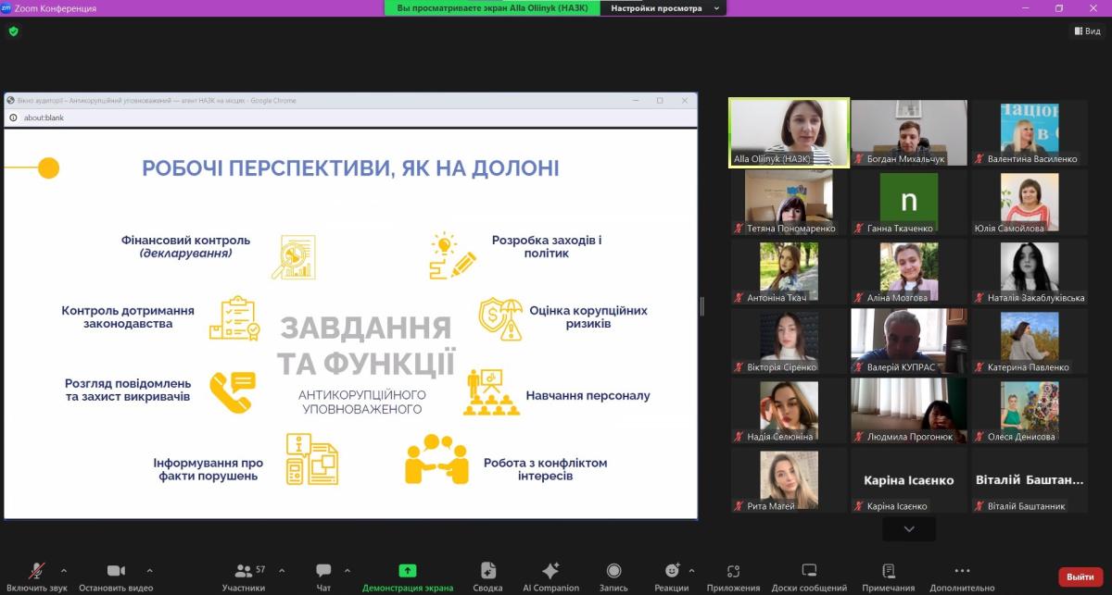
Task: Select Антоніна Ткач video tile
Action: pos(789,271)
